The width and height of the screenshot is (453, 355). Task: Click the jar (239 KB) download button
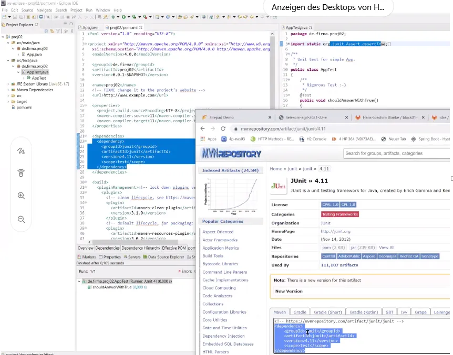(362, 248)
